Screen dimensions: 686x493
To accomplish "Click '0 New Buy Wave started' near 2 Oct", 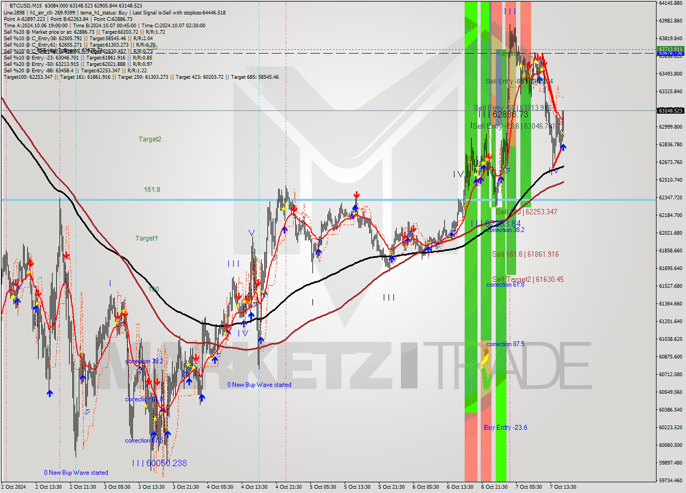I will (76, 473).
